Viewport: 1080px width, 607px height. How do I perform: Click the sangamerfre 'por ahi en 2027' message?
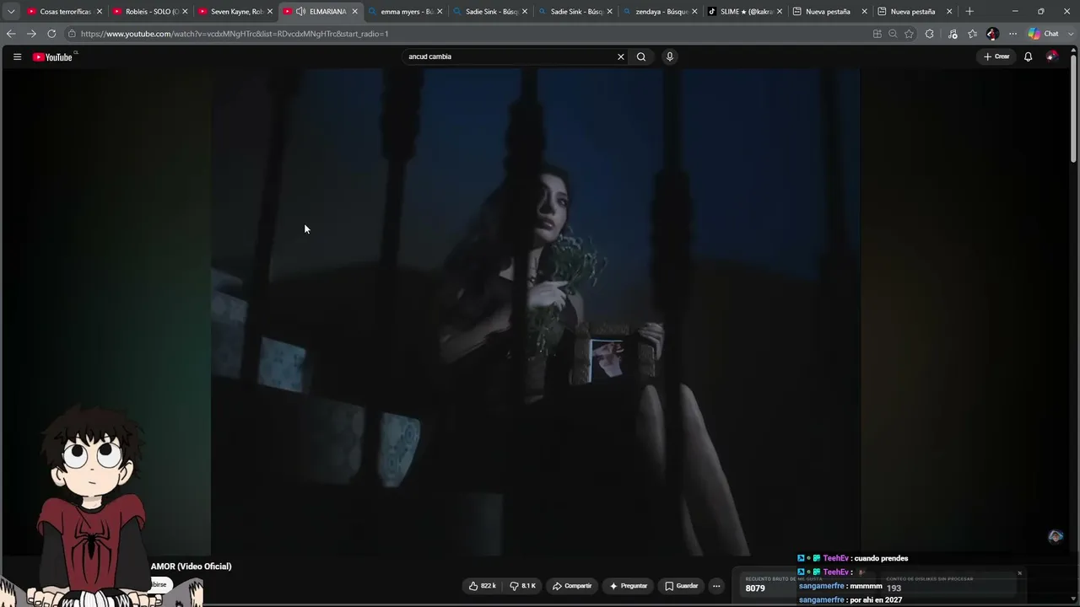coord(850,600)
